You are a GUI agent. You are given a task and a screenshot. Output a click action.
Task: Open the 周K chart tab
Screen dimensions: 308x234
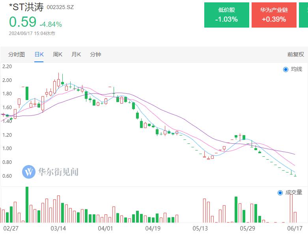(58, 54)
